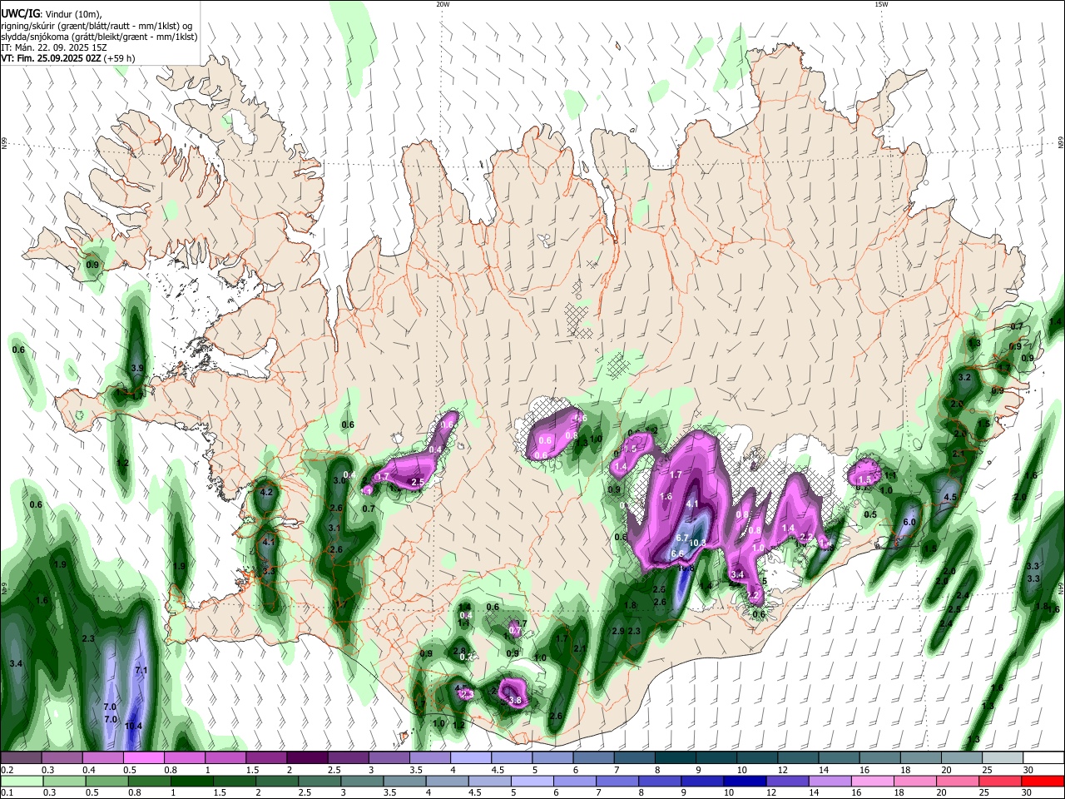Viewport: 1065px width, 799px height.
Task: Click the 6.0 value on the southeast coast
Action: tap(909, 522)
